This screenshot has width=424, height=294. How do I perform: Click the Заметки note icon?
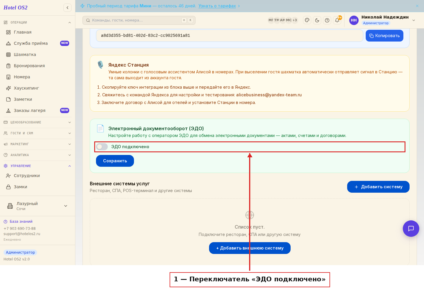9,99
